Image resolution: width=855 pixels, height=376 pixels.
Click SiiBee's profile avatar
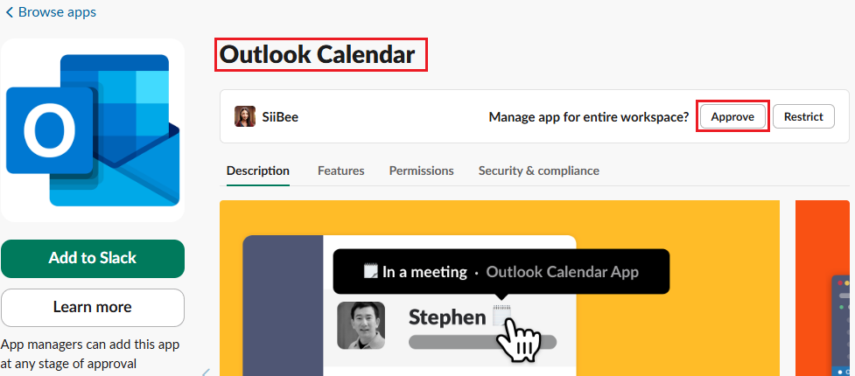(245, 116)
